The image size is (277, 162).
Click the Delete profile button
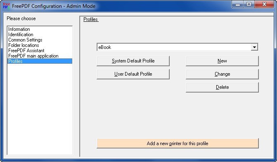(x=222, y=87)
